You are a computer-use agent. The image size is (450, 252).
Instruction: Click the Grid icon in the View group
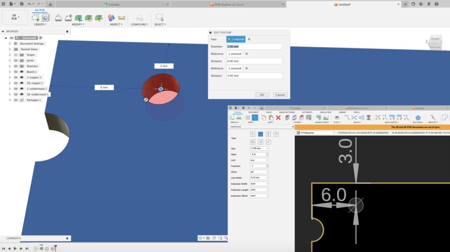(248, 118)
